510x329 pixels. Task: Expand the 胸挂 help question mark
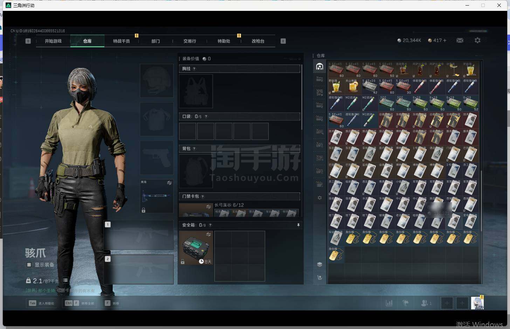(x=194, y=69)
